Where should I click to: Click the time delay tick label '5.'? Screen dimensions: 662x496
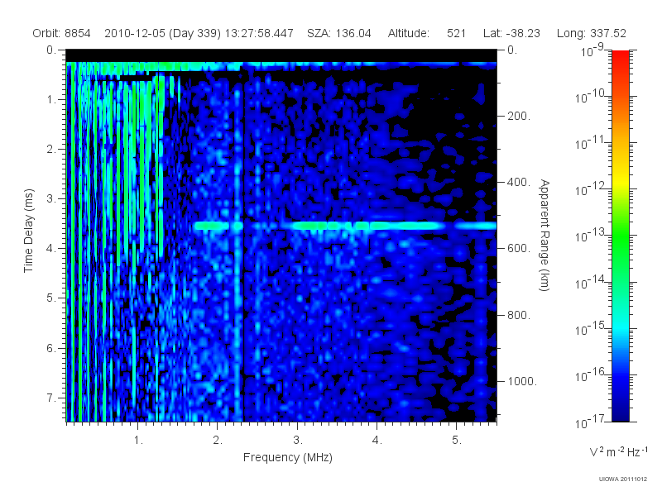click(51, 298)
